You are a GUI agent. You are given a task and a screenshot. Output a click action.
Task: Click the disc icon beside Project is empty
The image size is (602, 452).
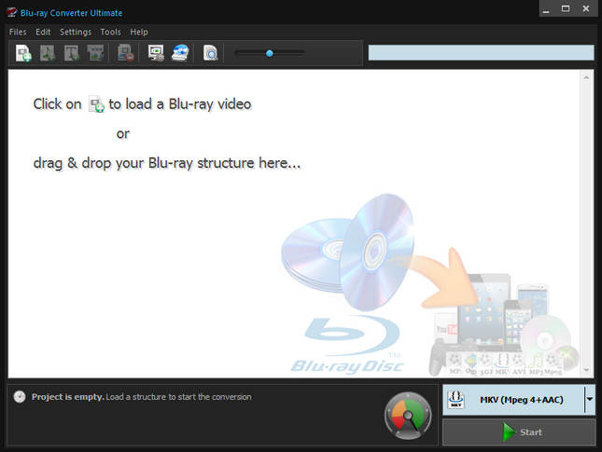point(20,397)
